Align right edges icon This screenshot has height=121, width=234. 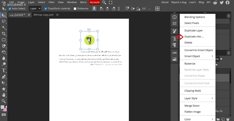[x=113, y=8]
